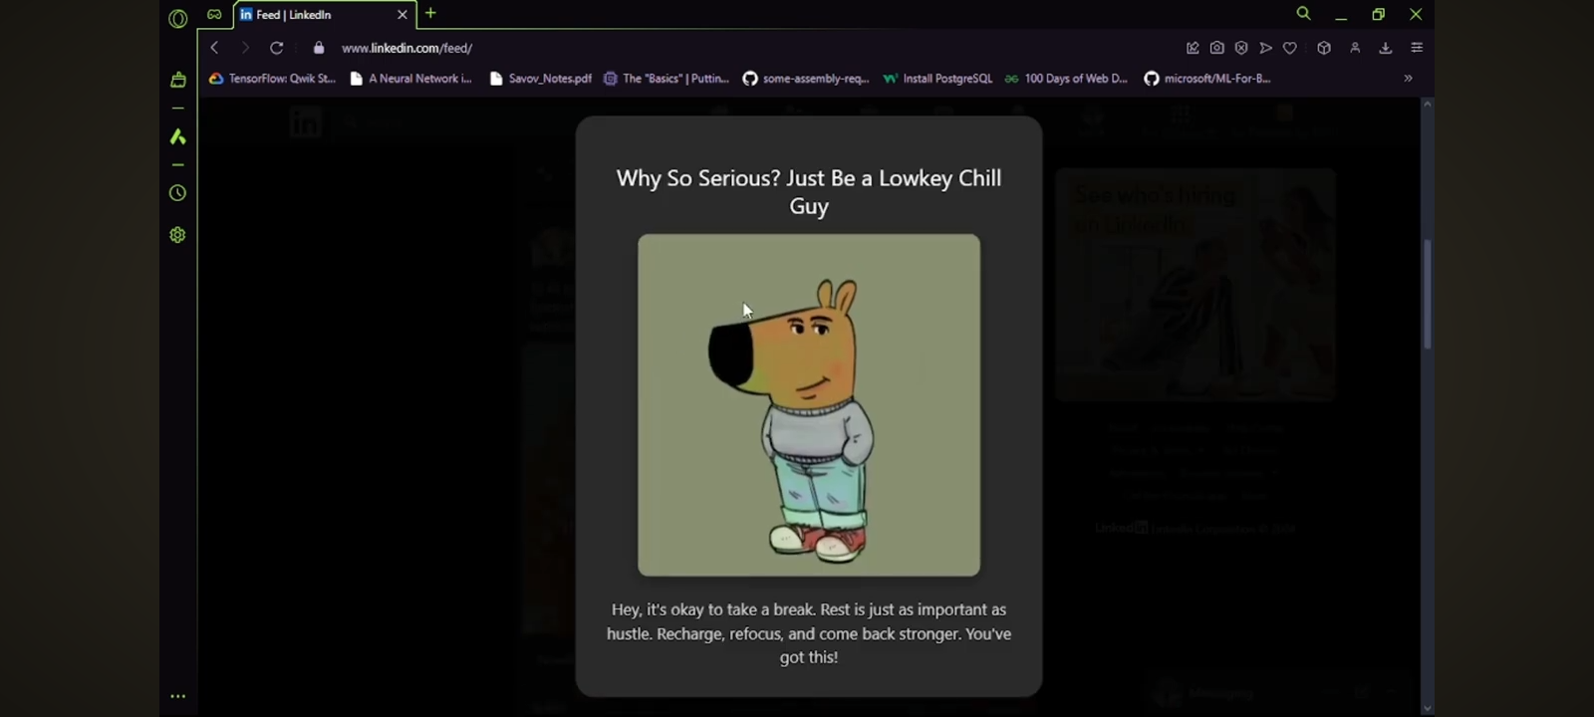
Task: Open The "Basics" | Puttin... bookmark
Action: (666, 79)
